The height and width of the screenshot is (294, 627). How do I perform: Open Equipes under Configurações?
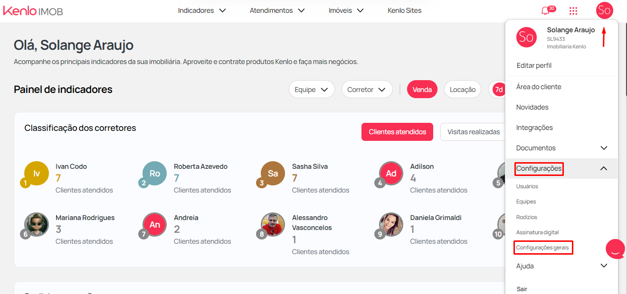tap(526, 202)
